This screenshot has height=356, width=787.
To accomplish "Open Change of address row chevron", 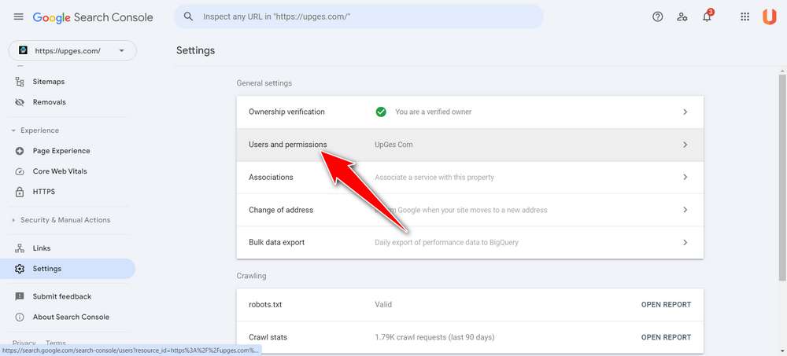I will tap(685, 210).
